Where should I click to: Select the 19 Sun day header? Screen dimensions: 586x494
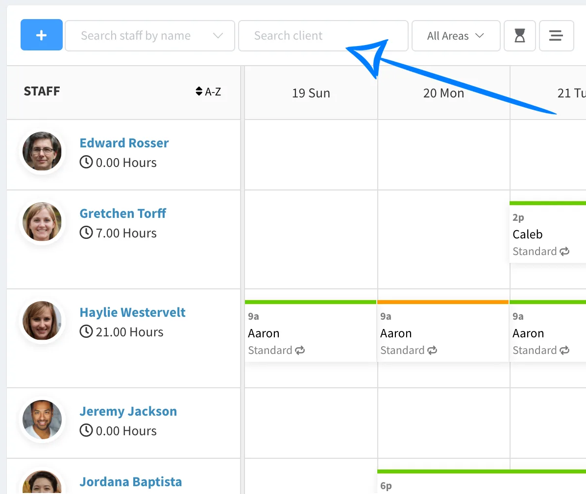point(311,93)
